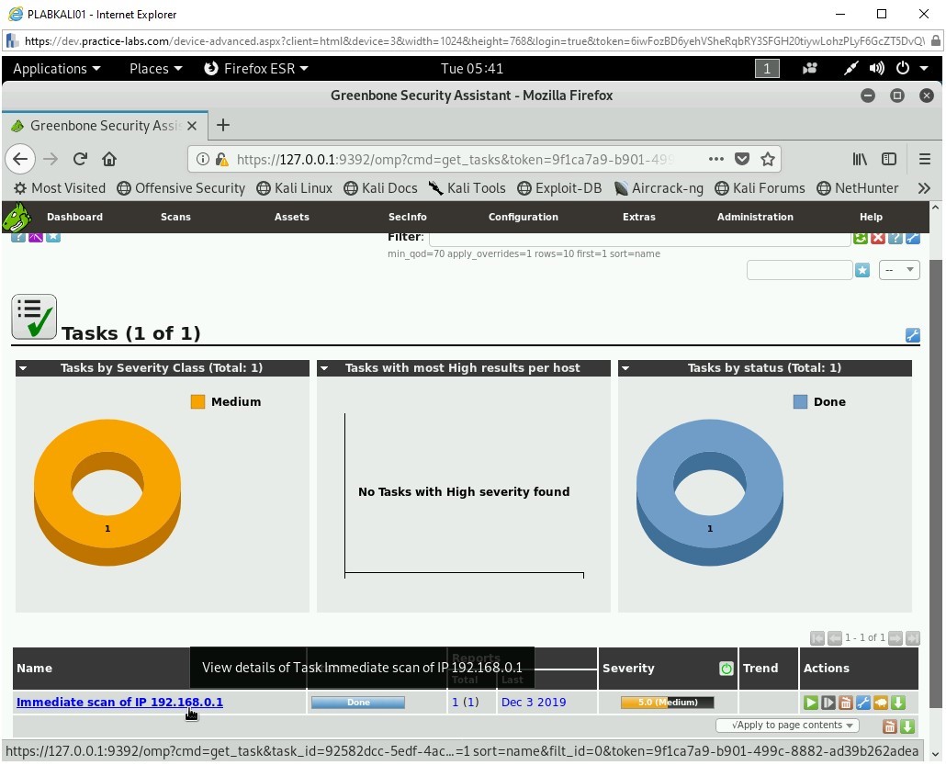This screenshot has width=946, height=765.
Task: Collapse Tasks by Severity Class chart menu
Action: point(23,368)
